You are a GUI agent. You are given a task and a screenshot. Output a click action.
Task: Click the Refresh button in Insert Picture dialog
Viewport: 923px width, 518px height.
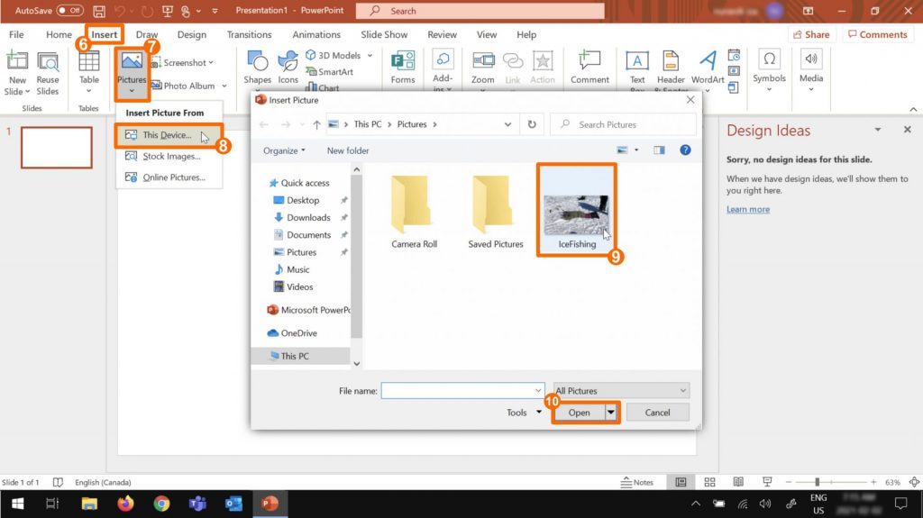click(532, 124)
